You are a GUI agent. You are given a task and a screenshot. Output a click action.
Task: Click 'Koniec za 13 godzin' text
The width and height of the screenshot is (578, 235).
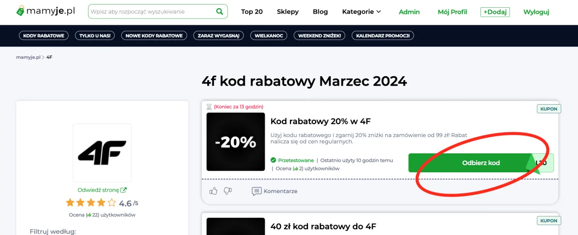[x=239, y=107]
